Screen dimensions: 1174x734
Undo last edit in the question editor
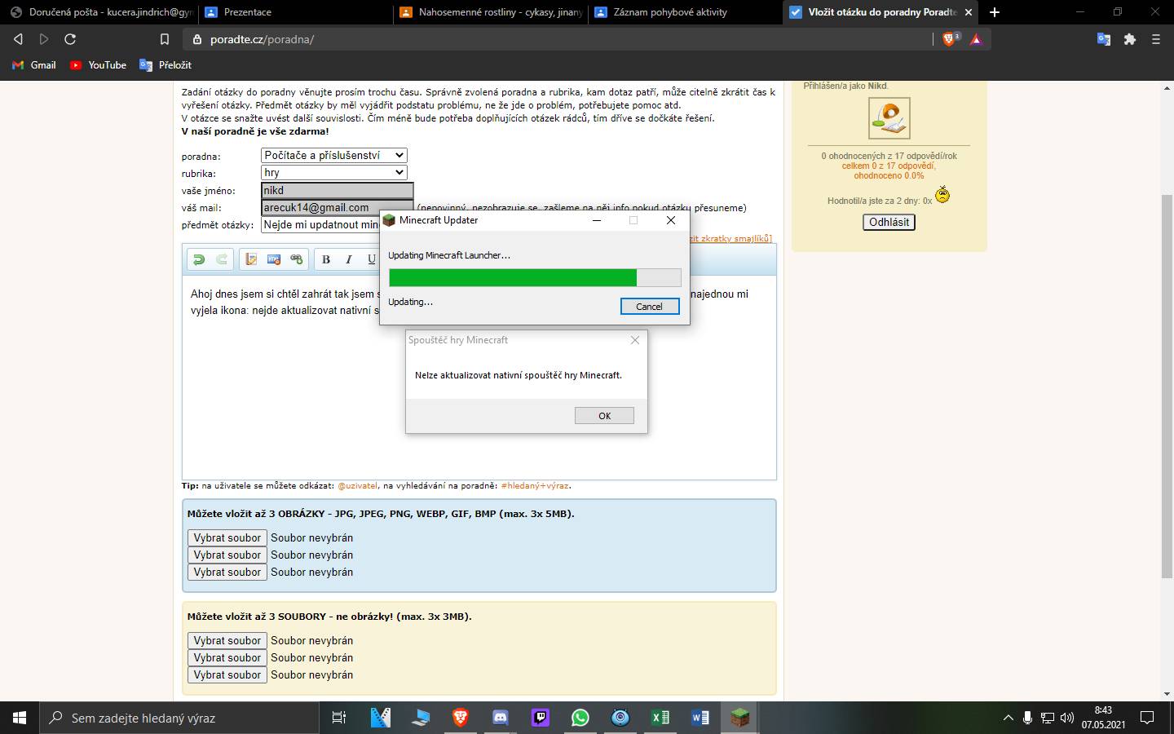198,259
